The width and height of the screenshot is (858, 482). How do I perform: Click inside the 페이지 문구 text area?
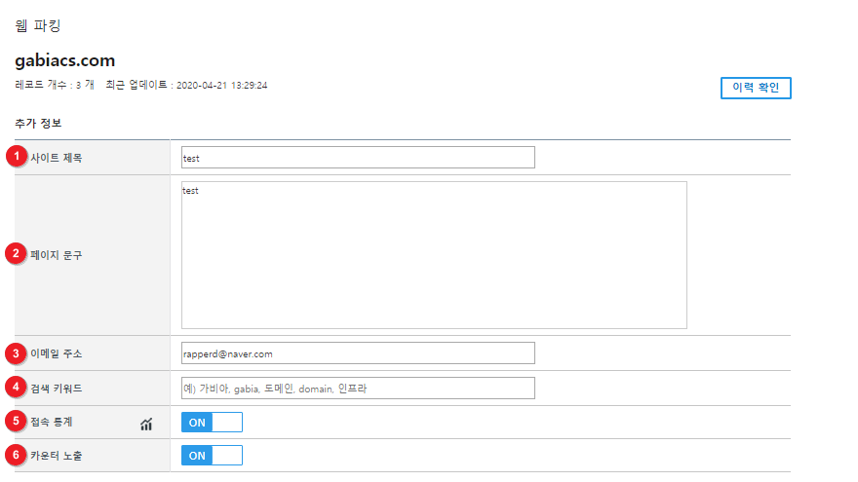pyautogui.click(x=434, y=255)
